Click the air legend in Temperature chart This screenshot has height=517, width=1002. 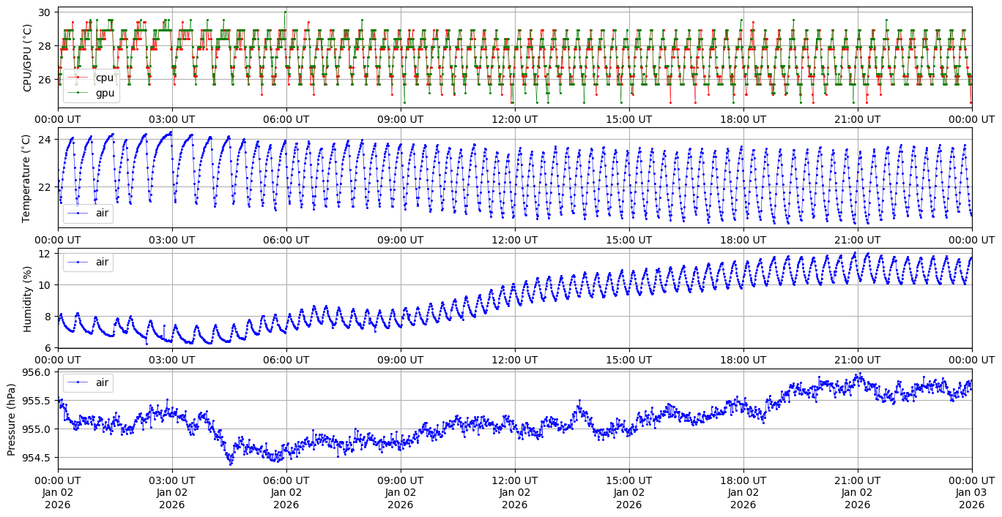tap(103, 213)
